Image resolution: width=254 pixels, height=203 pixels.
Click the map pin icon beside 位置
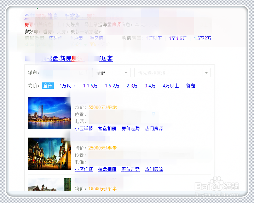coord(154,114)
